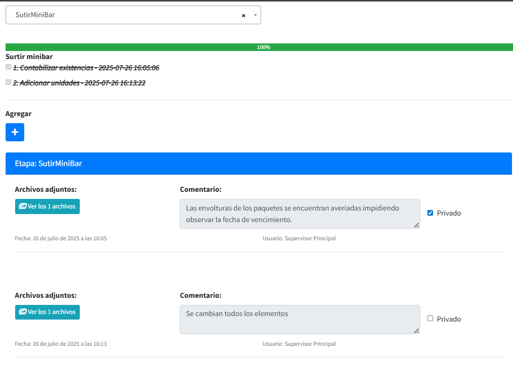Click the '1. Contabilizar existencias' task label

coord(86,68)
